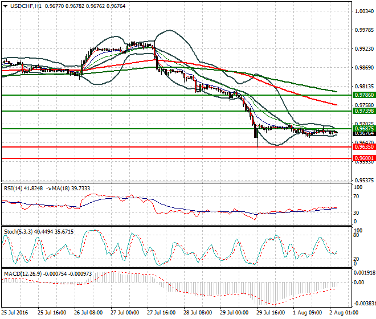
Task: Click the Stochastic scale value 80
Action: click(356, 235)
